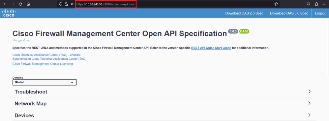Click the padlock connection security icon

pyautogui.click(x=66, y=4)
